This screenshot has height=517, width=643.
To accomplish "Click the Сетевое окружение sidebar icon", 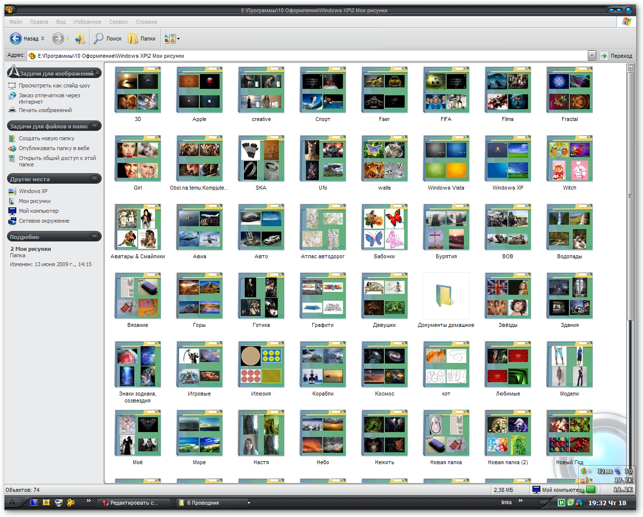I will 12,221.
